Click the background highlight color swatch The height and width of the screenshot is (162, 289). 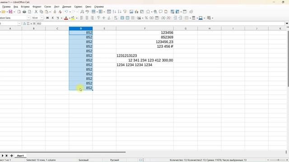73,18
